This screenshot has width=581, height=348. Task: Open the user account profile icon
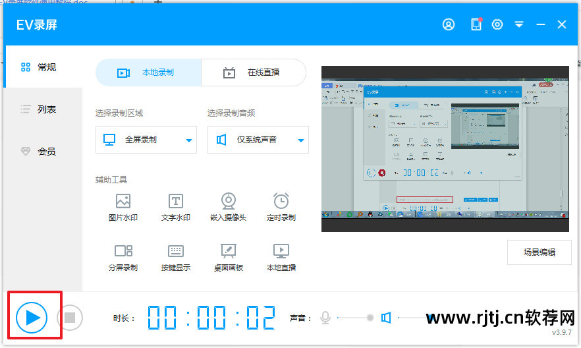[449, 24]
